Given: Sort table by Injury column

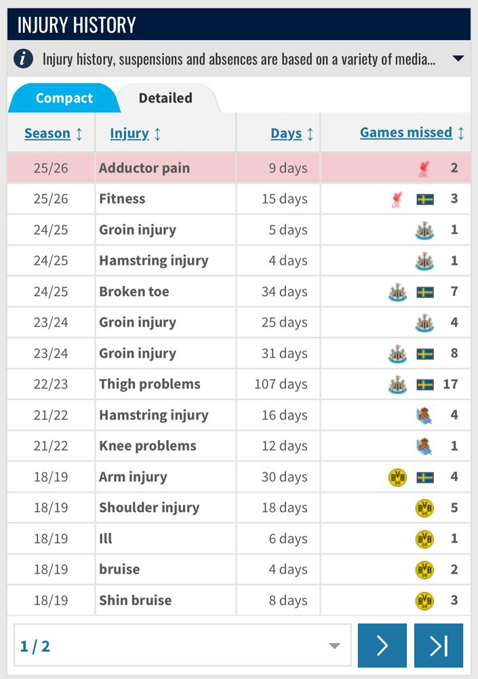Looking at the screenshot, I should pyautogui.click(x=130, y=133).
